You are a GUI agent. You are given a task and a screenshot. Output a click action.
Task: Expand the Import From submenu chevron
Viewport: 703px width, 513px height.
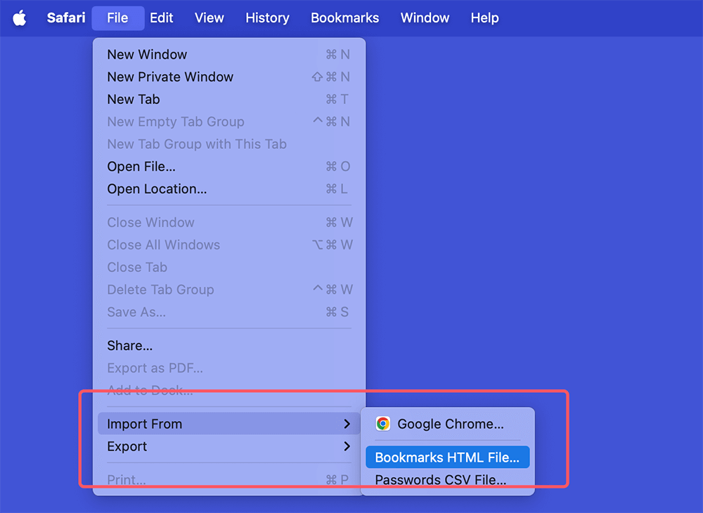tap(346, 423)
